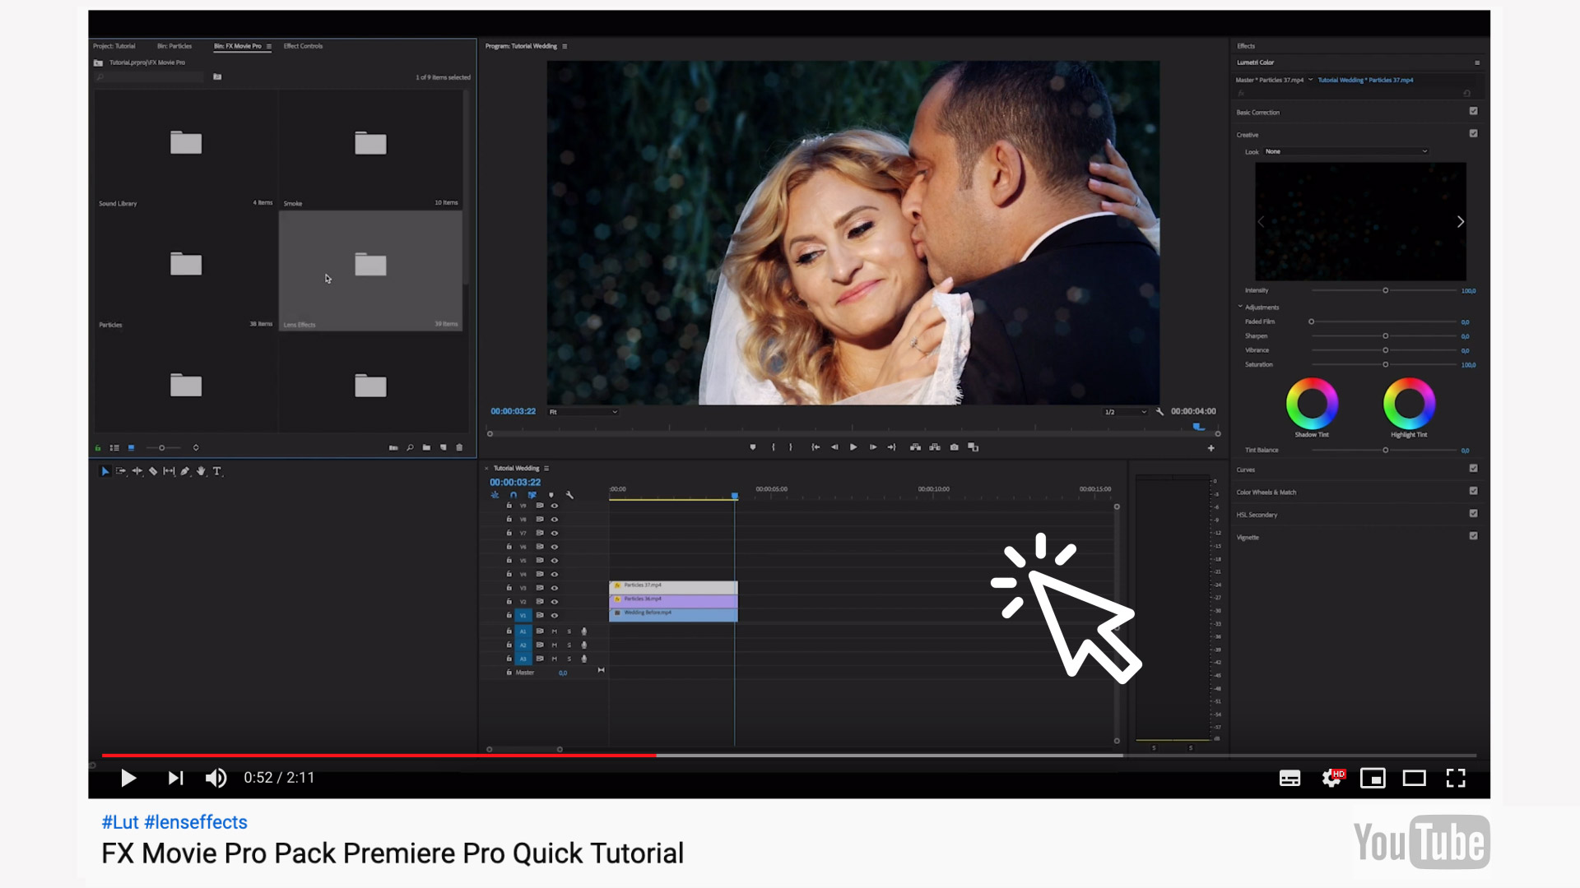Open the Look dropdown in Creative
The image size is (1580, 888).
(x=1346, y=151)
